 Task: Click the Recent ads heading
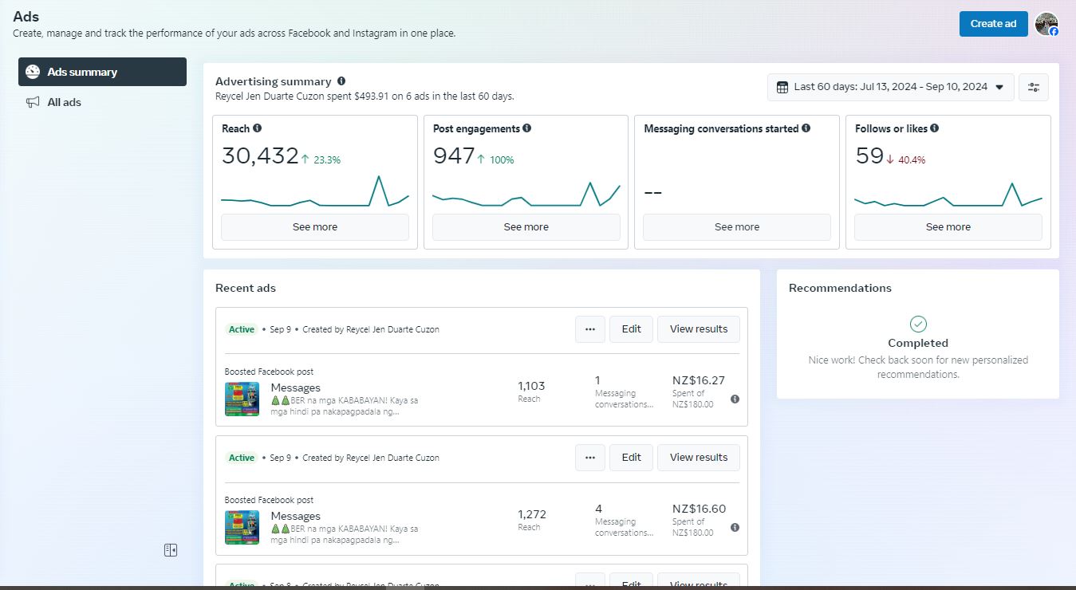click(246, 288)
